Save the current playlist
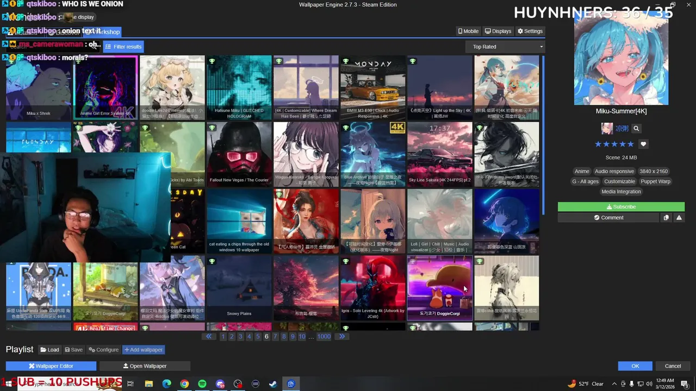696x391 pixels. [x=73, y=350]
